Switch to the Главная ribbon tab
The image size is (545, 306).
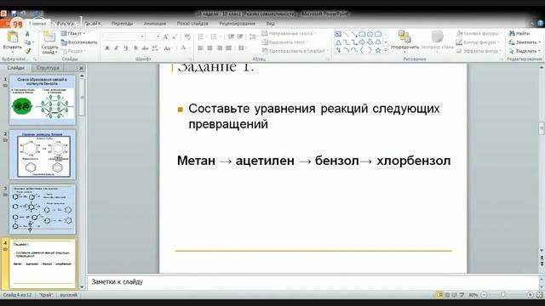point(37,24)
